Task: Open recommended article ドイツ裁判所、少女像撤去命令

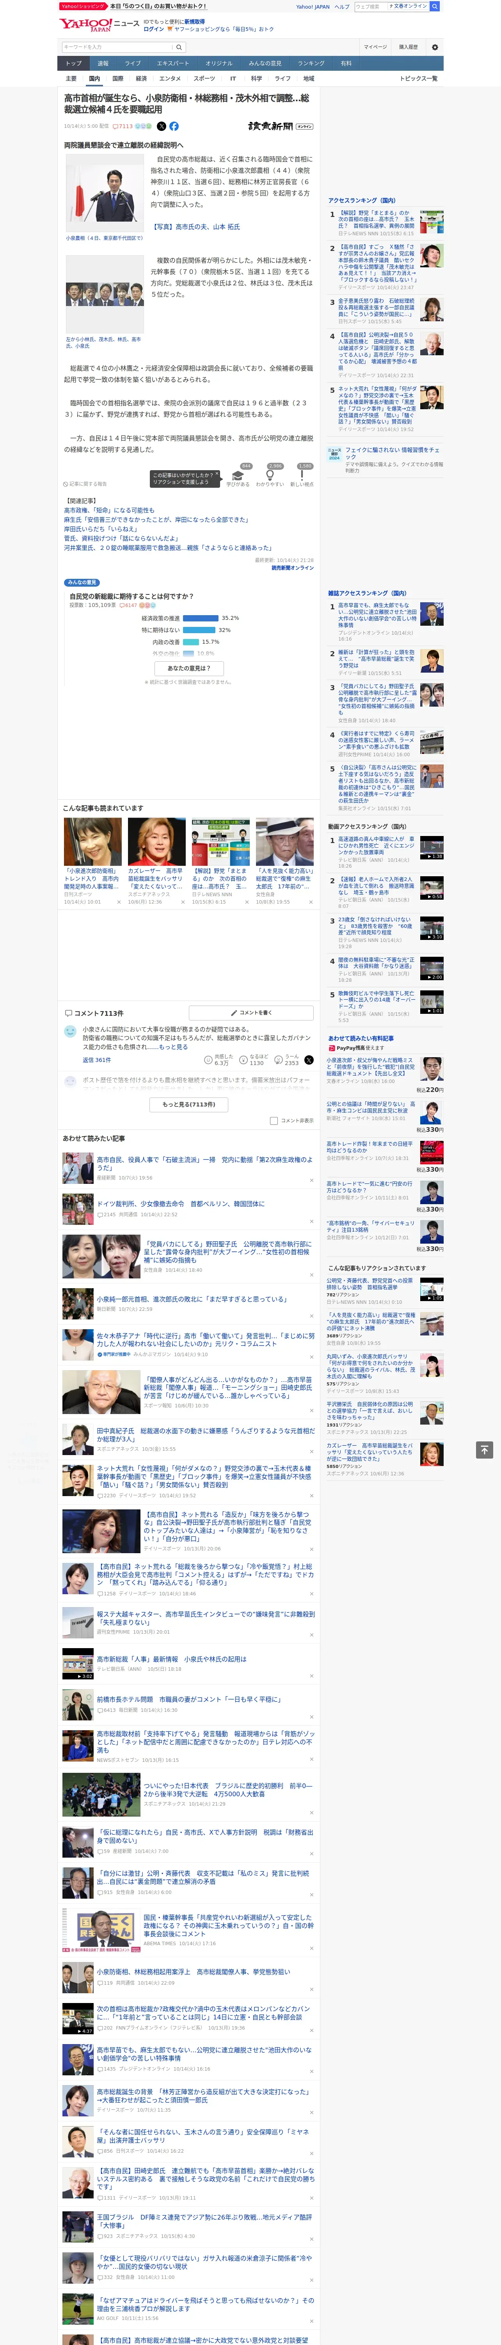Action: pyautogui.click(x=181, y=1203)
